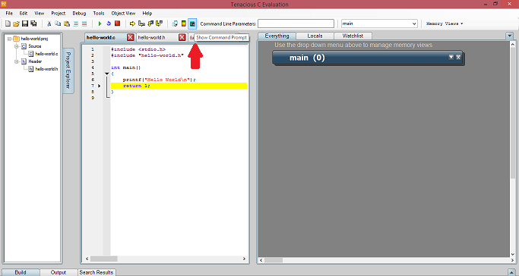Click the red-green gradient toolbar icon
Image resolution: width=519 pixels, height=276 pixels.
coord(184,24)
